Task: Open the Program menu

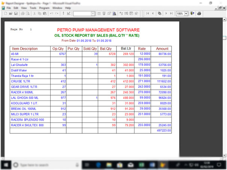Action: [44, 8]
